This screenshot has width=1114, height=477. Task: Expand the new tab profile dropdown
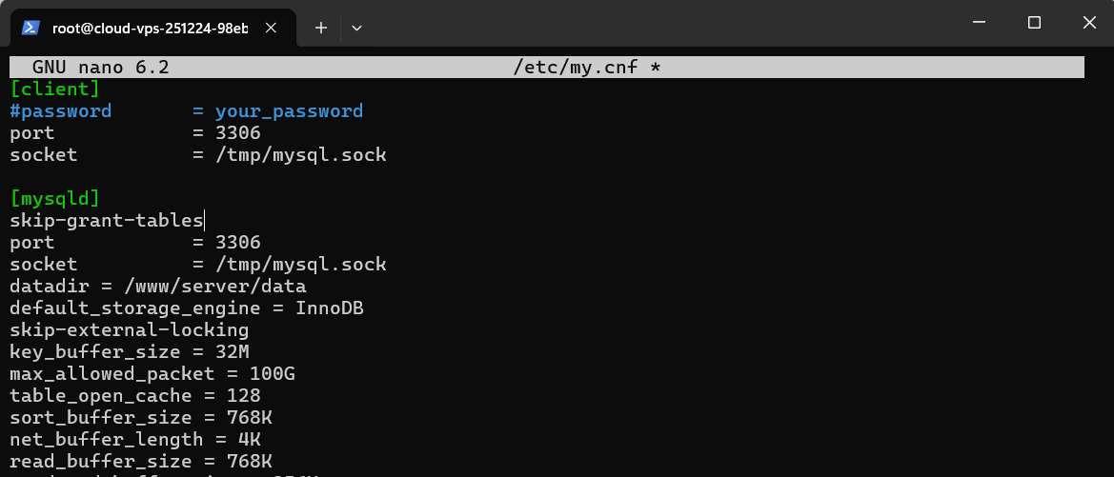pyautogui.click(x=357, y=28)
